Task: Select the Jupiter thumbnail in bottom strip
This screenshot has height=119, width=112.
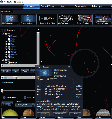Action: (103, 113)
